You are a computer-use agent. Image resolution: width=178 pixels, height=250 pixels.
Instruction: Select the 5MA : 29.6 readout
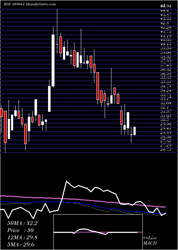21,245
